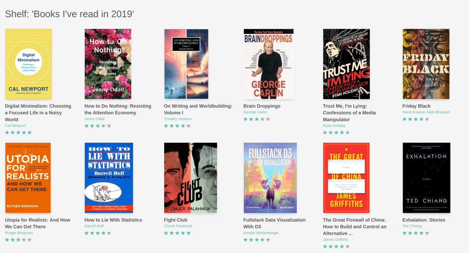Screen dimensions: 469x253
Task: Select the Fight Club book cover
Action: point(191,178)
